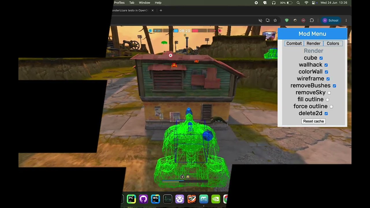Click the muted site sound icon
The image size is (370, 208).
260,21
